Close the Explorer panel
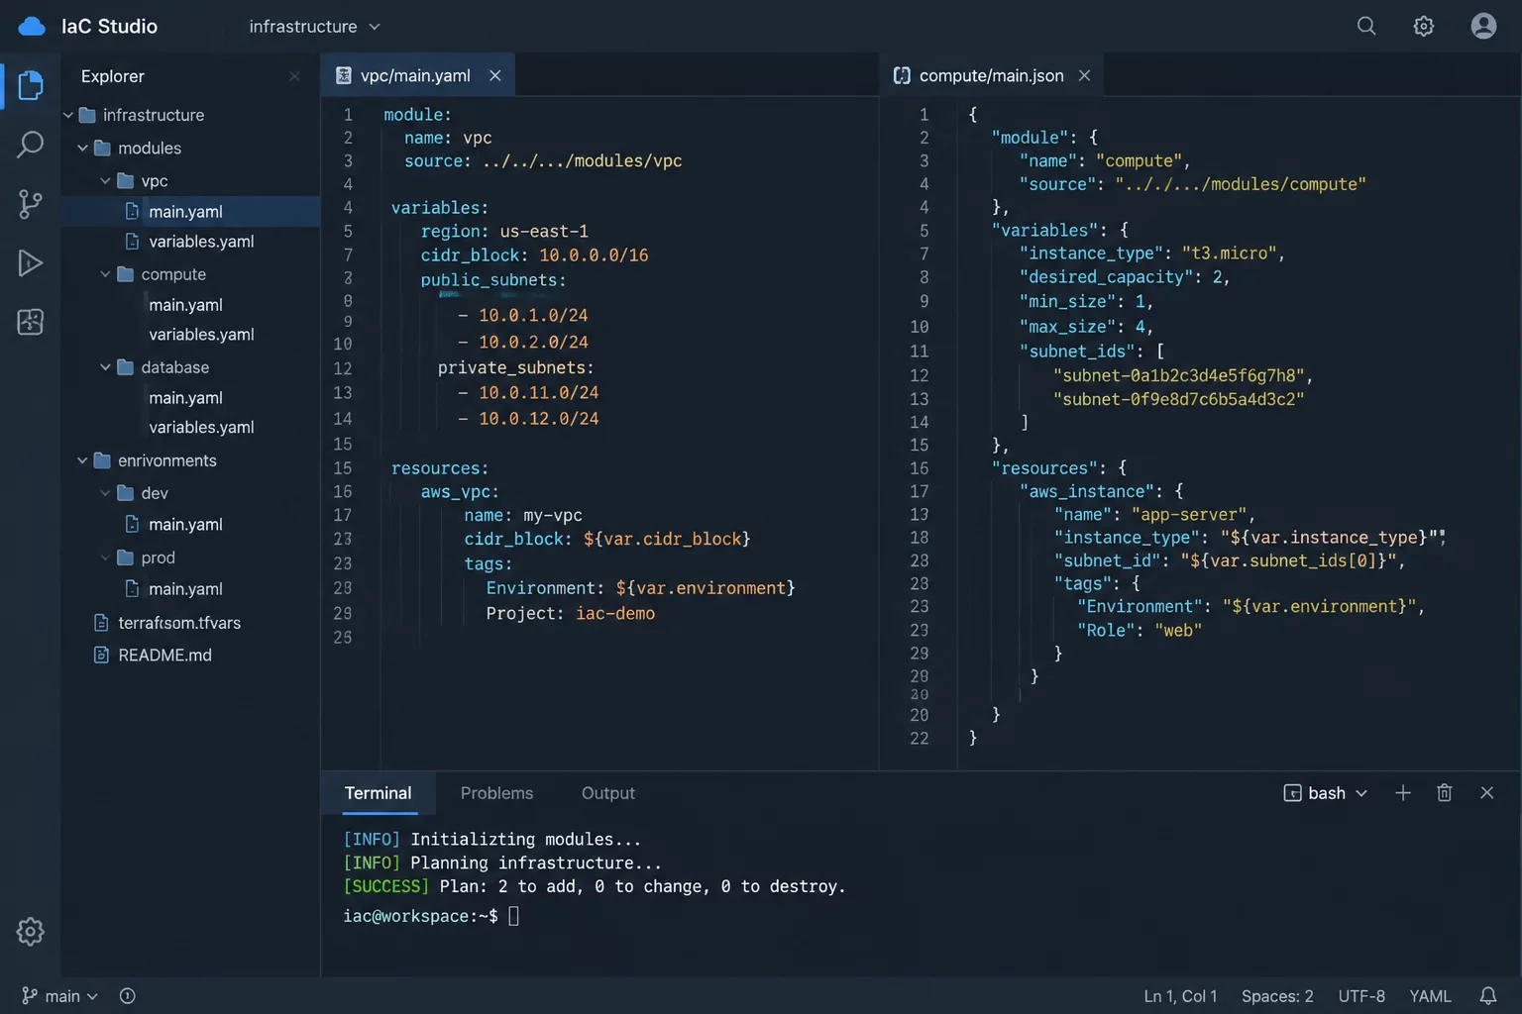Image resolution: width=1522 pixels, height=1014 pixels. click(294, 76)
